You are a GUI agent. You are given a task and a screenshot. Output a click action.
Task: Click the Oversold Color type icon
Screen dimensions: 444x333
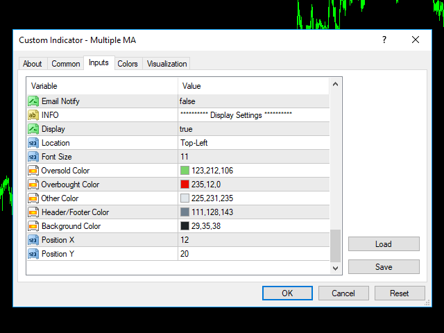tap(33, 171)
